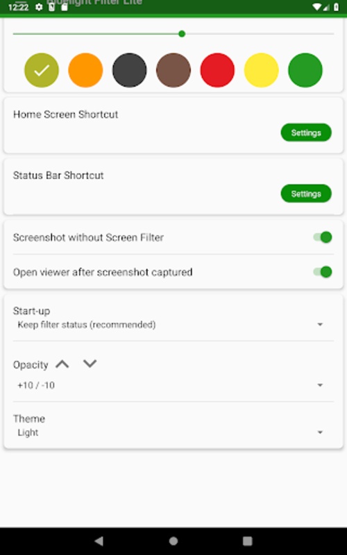Screen dimensions: 347x555
Task: Tap the opacity decrease down arrow
Action: [90, 364]
